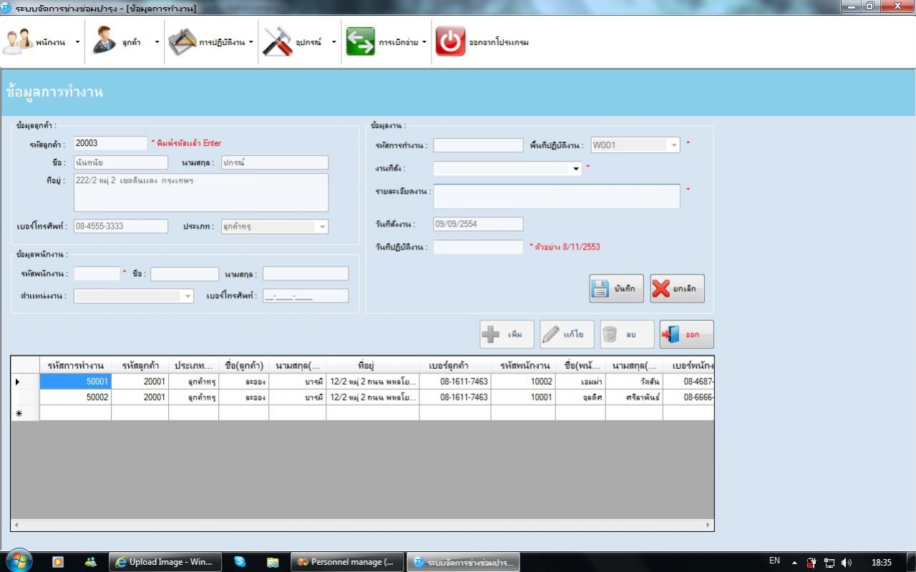Screen dimensions: 916x572
Task: Open the พนักงาน menu dropdown arrow
Action: pos(77,42)
